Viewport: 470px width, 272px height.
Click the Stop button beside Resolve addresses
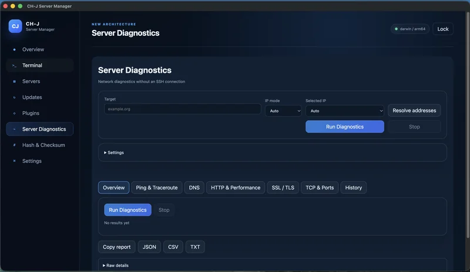tap(414, 127)
